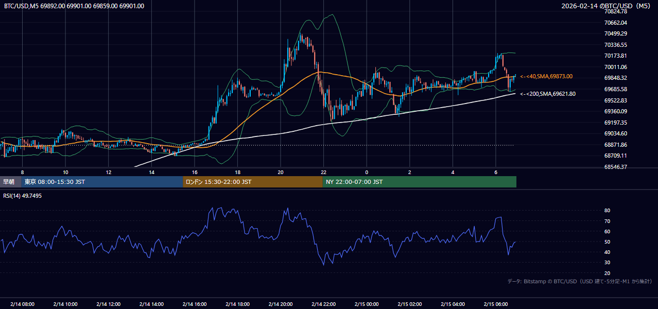Click the 2/14 08:00 date label

(x=22, y=304)
